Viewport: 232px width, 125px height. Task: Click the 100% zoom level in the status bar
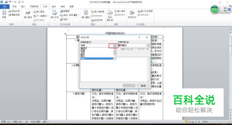(x=205, y=122)
